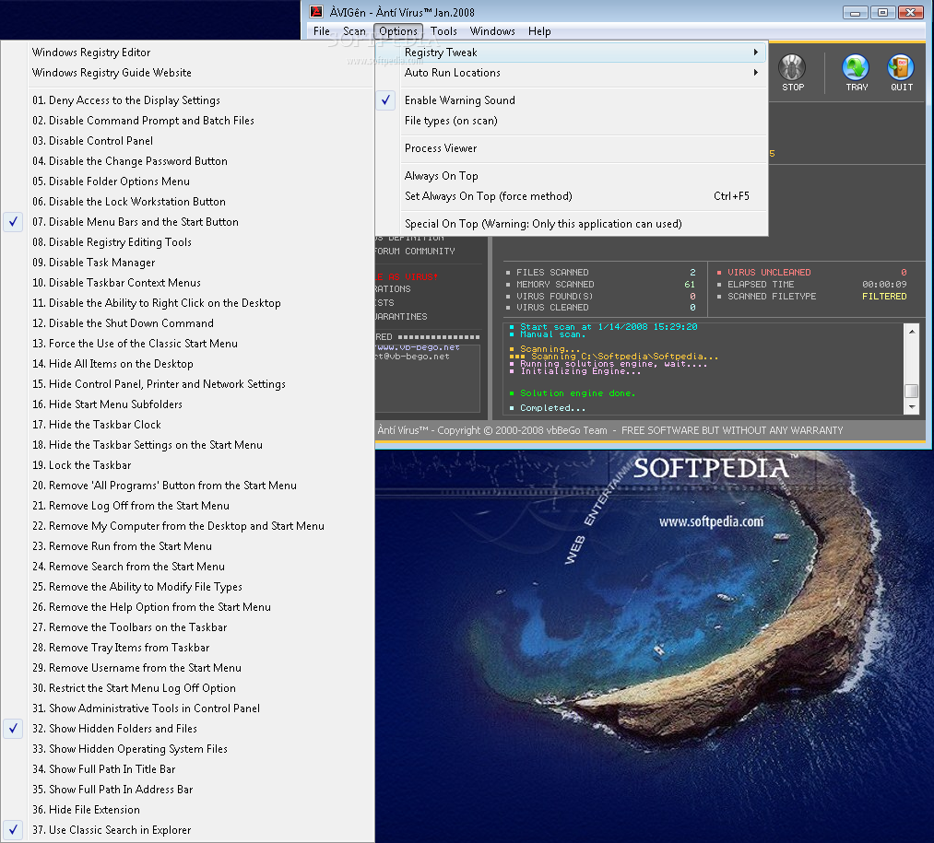
Task: Click the TRAY icon
Action: click(856, 73)
